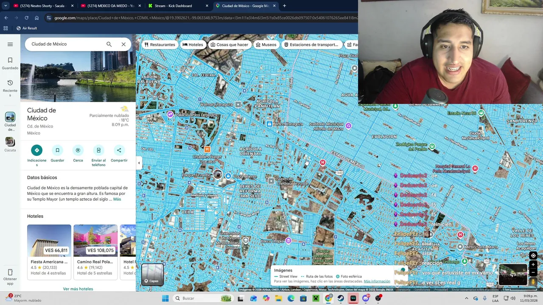Viewport: 543px width, 305px height.
Task: Open the Windows Start menu
Action: [x=165, y=298]
